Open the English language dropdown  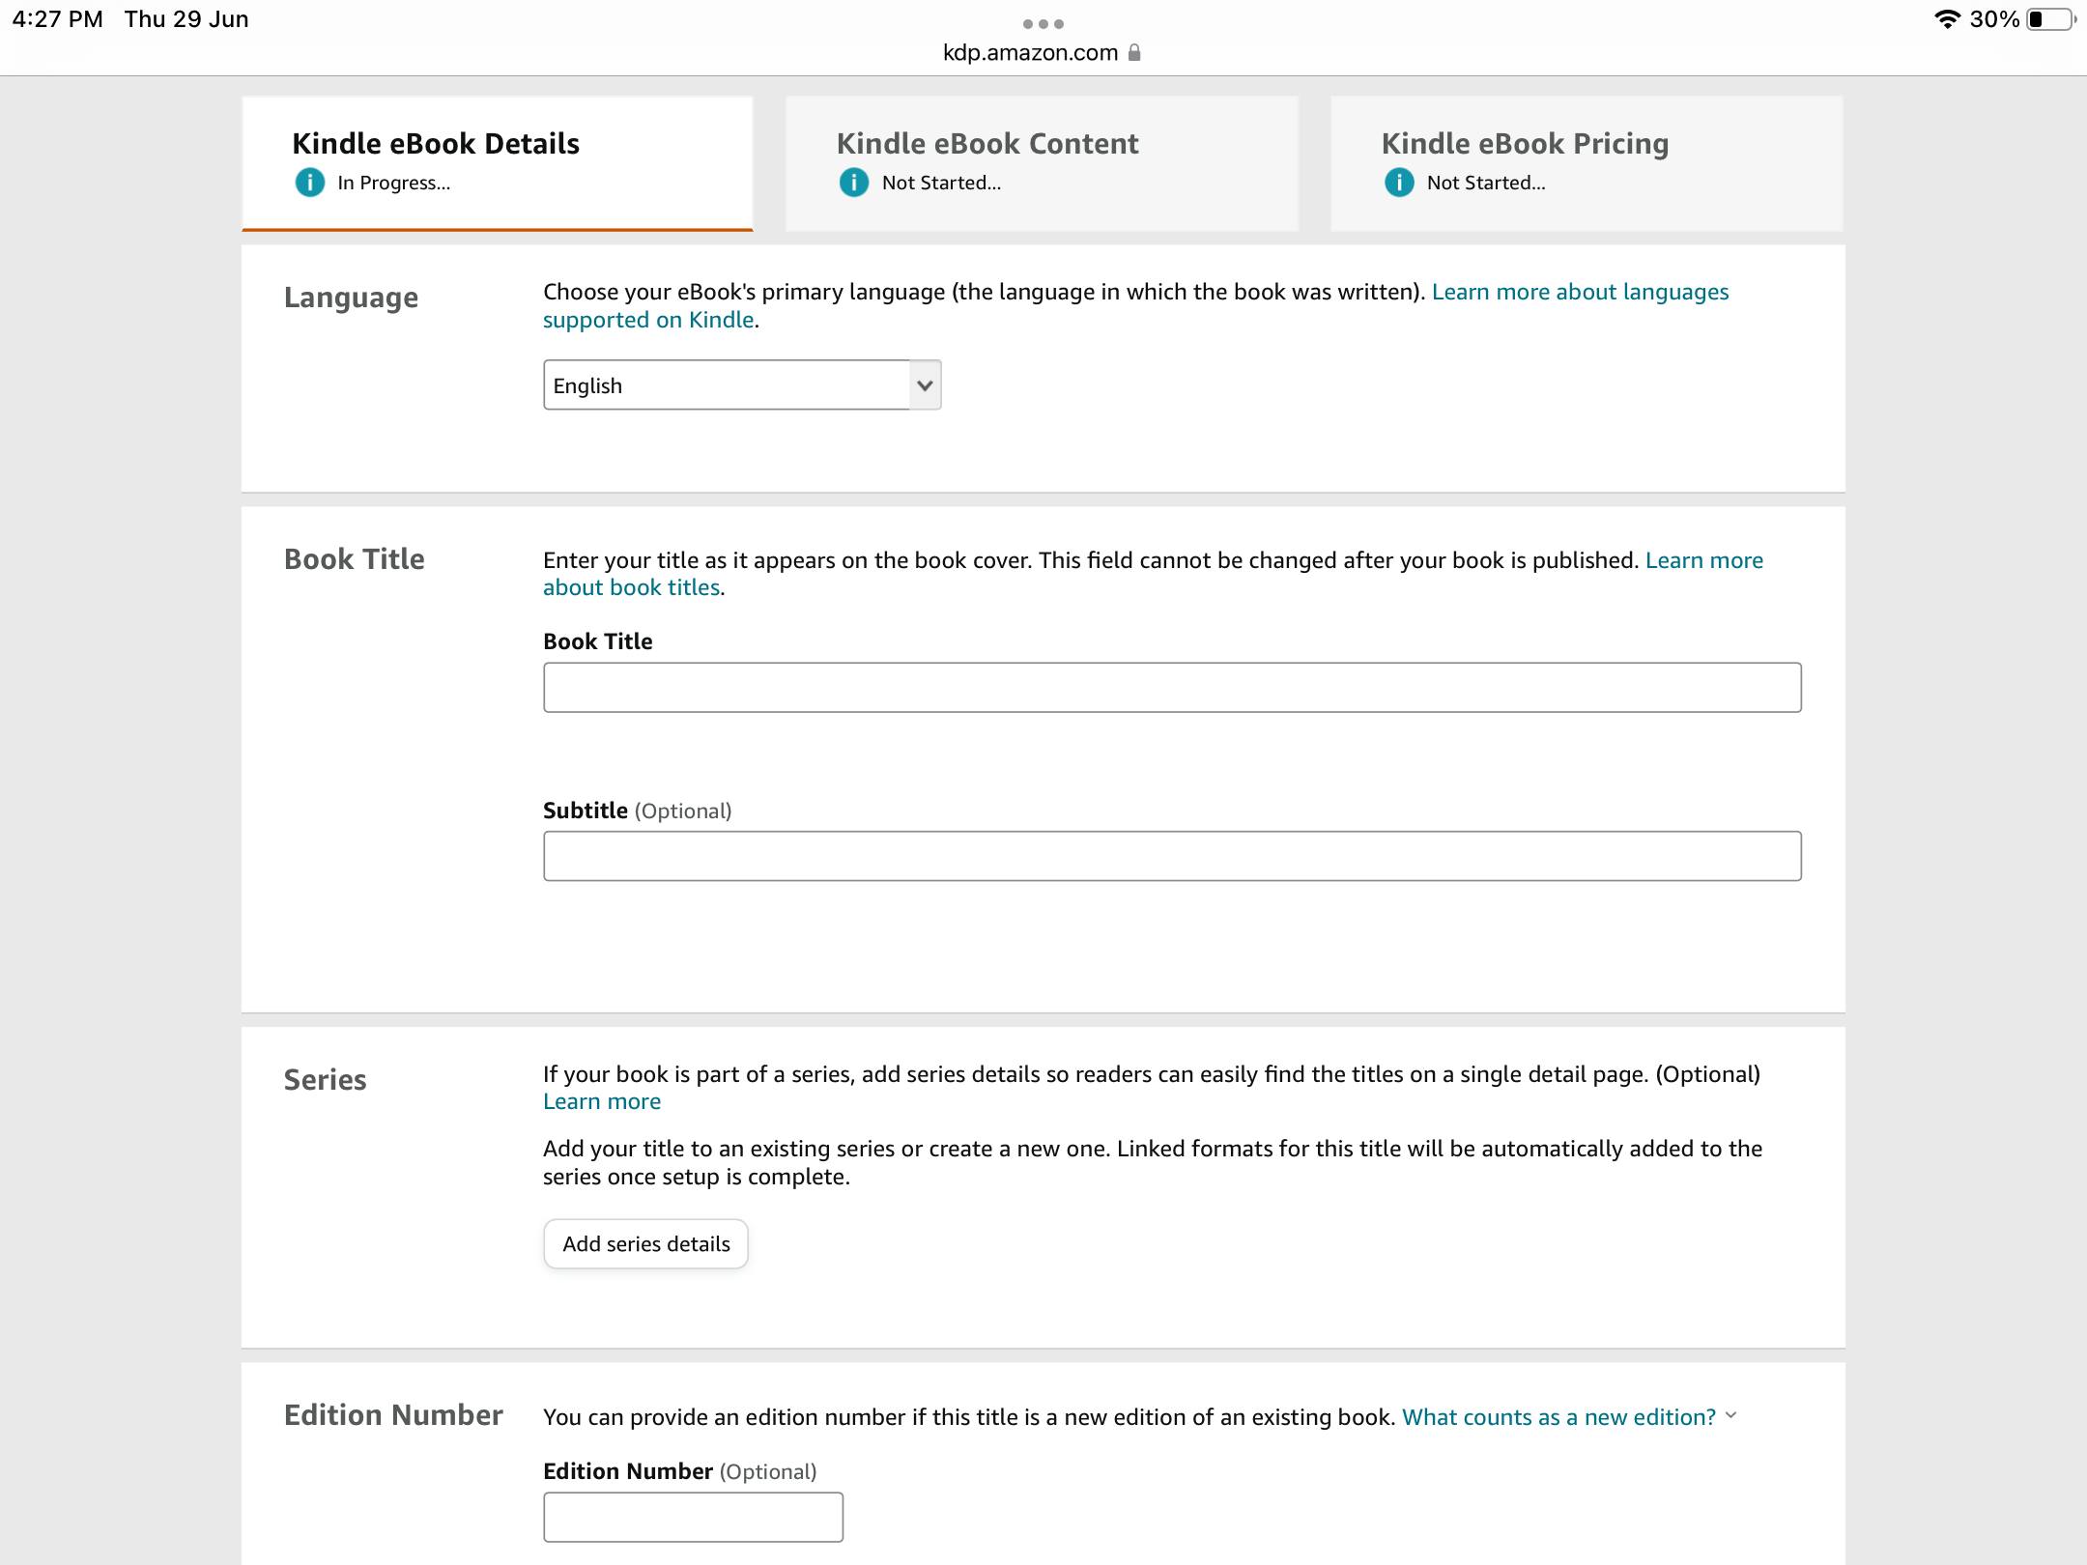(x=727, y=385)
